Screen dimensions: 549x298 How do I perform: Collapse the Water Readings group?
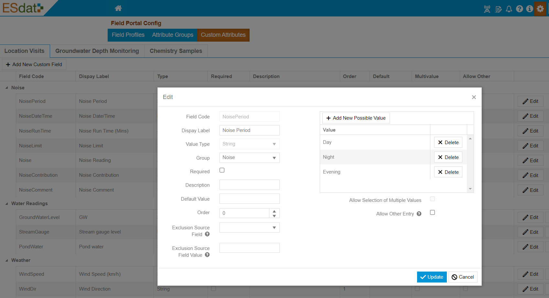(7, 204)
